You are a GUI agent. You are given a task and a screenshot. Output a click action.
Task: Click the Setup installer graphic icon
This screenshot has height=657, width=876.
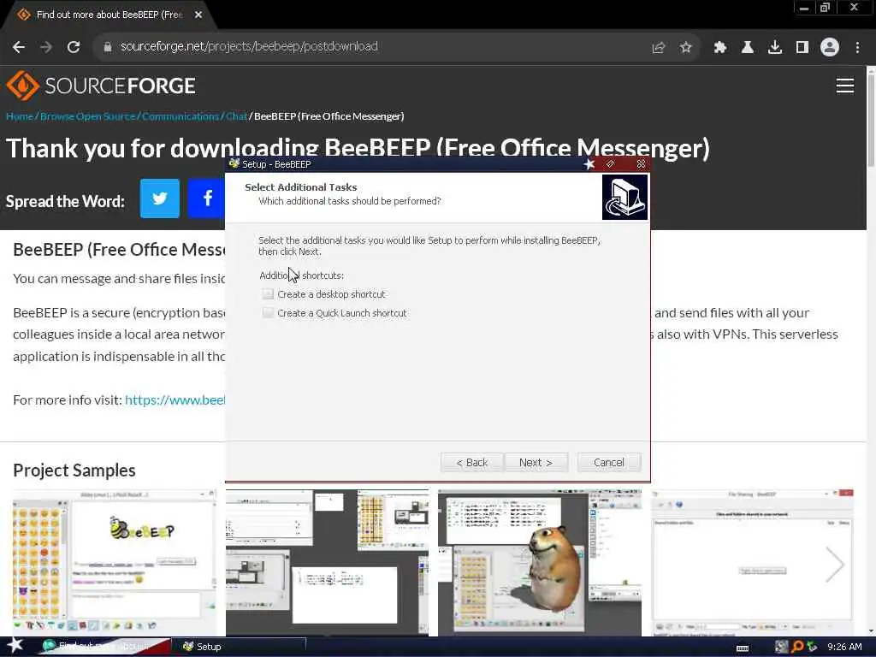coord(624,198)
